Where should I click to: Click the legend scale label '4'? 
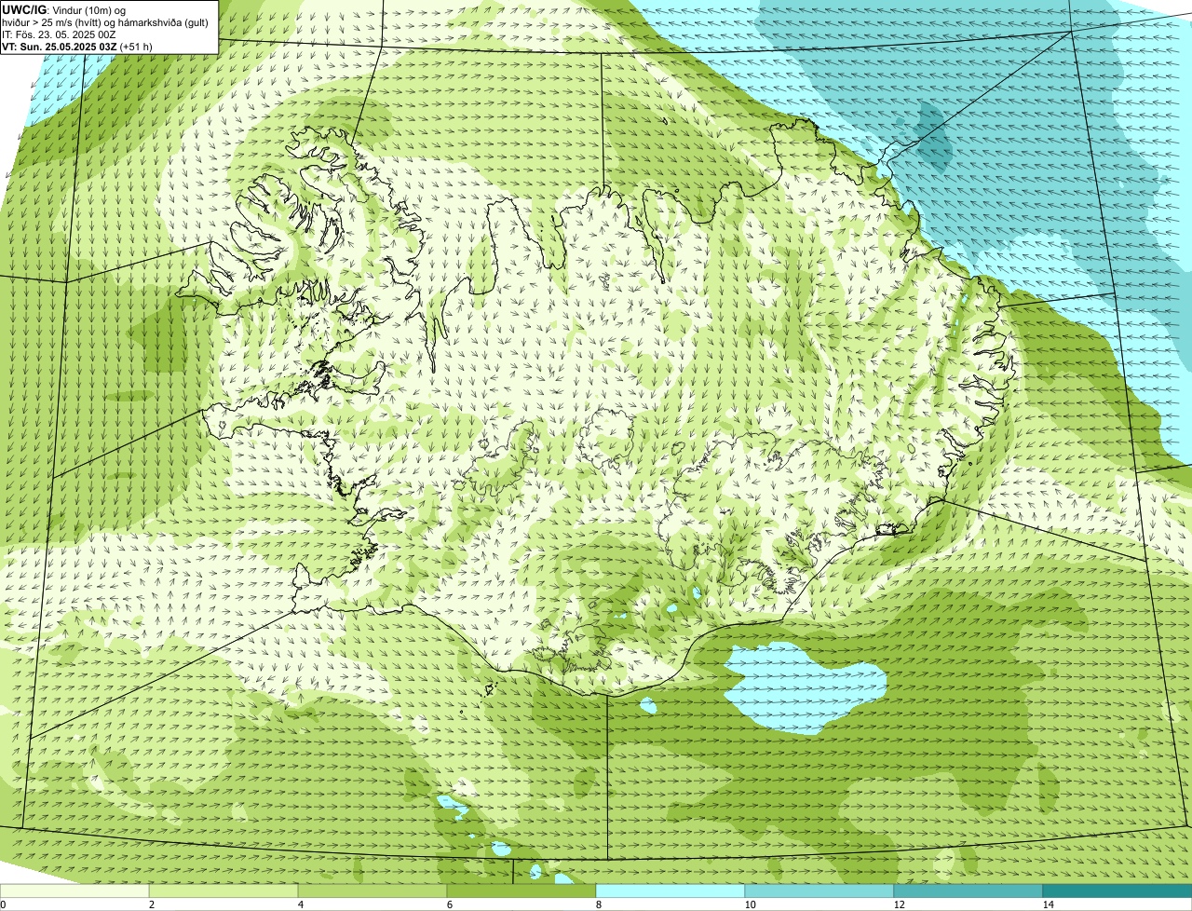[x=301, y=904]
